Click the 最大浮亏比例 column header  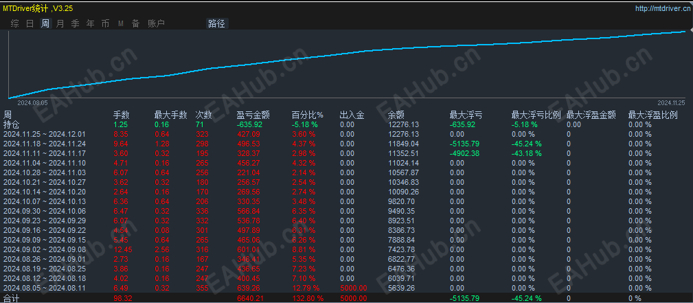(536, 115)
